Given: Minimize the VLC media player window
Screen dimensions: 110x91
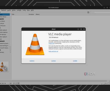Looking at the screenshot, I should coord(104,7).
